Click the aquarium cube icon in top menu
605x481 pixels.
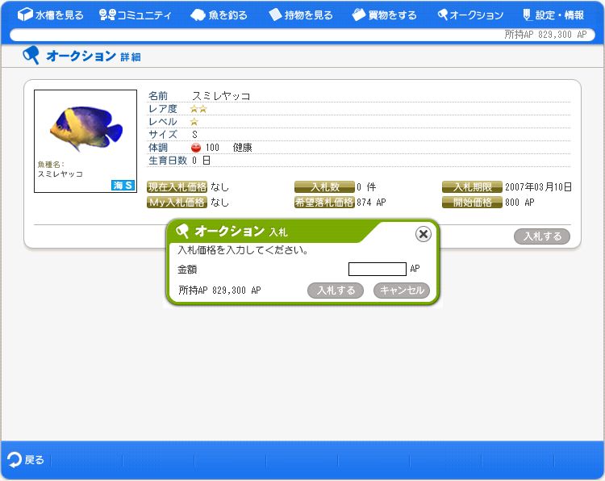pyautogui.click(x=25, y=15)
